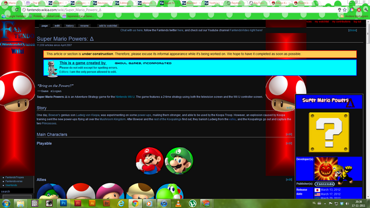Viewport: 370px width, 208px height.
Task: Switch to the 'Rayman' browser tab
Action: pyautogui.click(x=236, y=3)
